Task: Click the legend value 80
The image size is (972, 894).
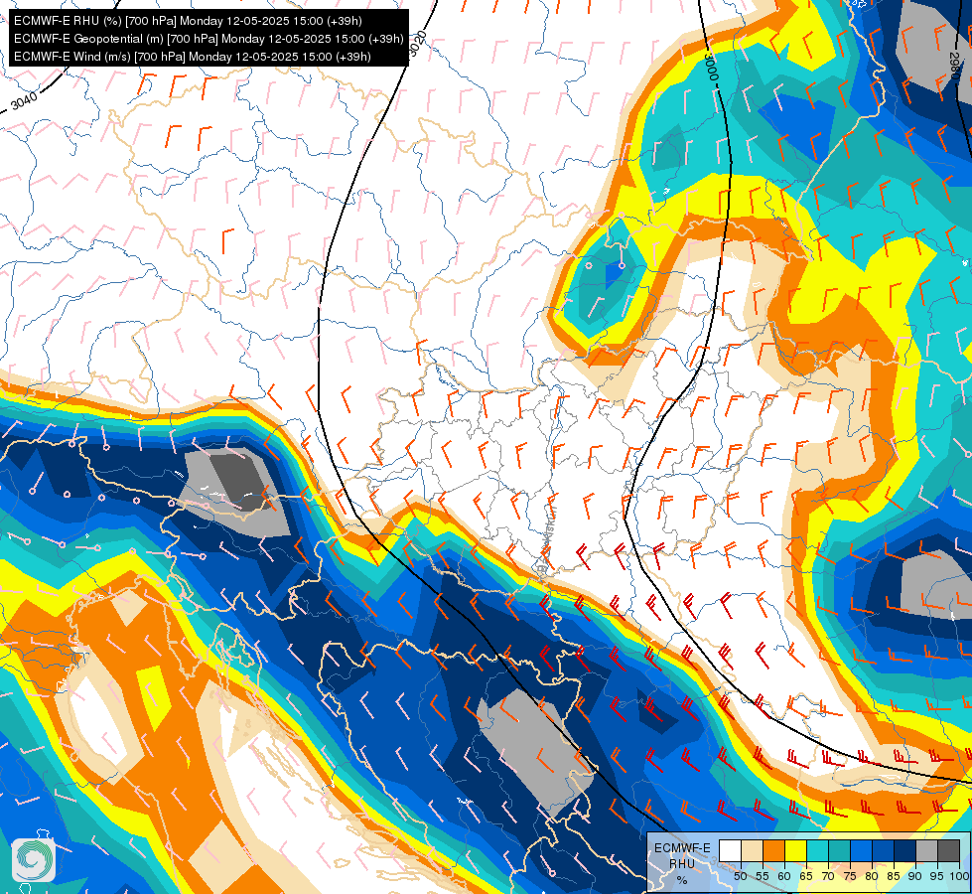Action: [872, 876]
